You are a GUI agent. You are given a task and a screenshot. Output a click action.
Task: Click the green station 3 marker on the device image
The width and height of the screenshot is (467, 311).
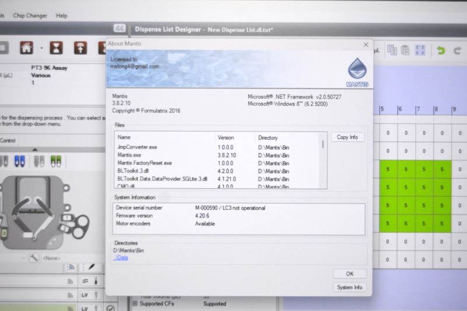(x=4, y=233)
